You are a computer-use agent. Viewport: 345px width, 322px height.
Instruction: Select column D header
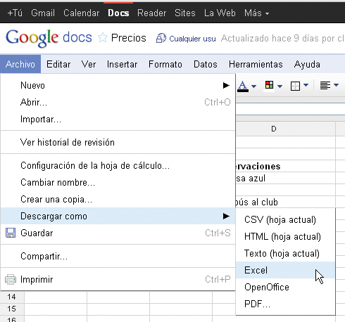286,129
